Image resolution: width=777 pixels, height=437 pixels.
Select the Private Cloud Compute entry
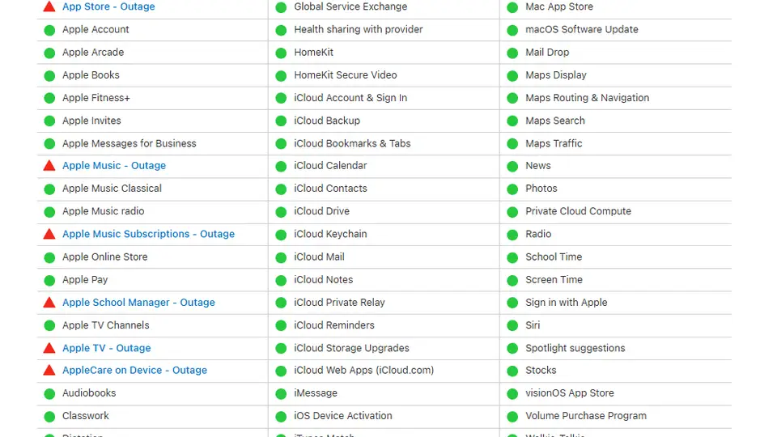pos(578,211)
